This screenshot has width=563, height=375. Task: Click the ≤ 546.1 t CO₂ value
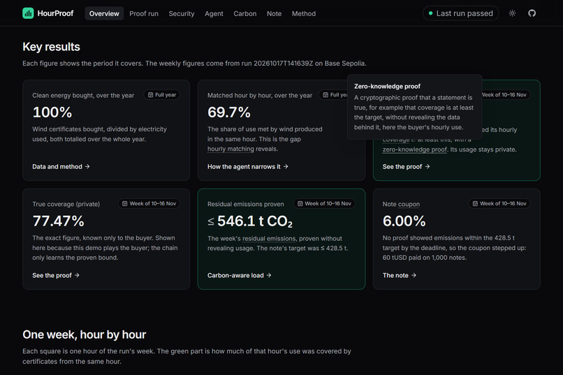tap(250, 221)
